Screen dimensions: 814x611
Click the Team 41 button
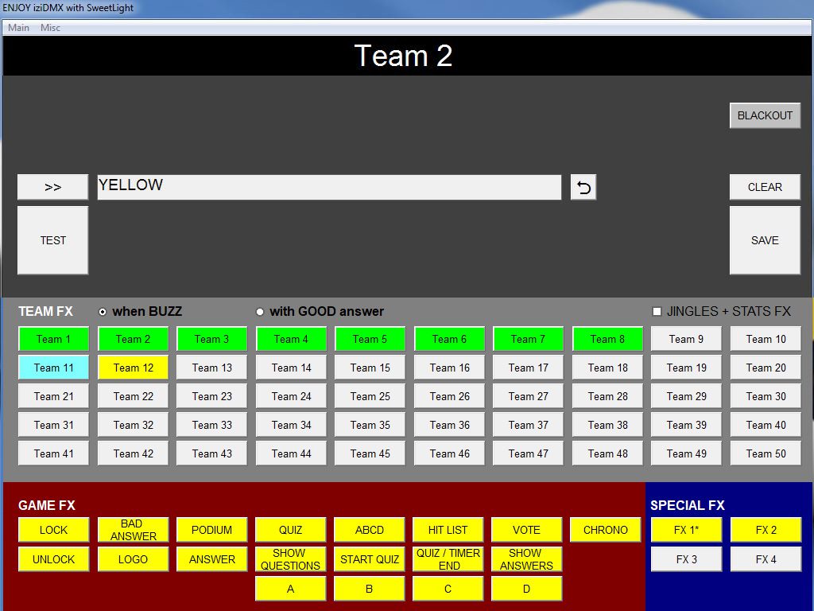53,453
